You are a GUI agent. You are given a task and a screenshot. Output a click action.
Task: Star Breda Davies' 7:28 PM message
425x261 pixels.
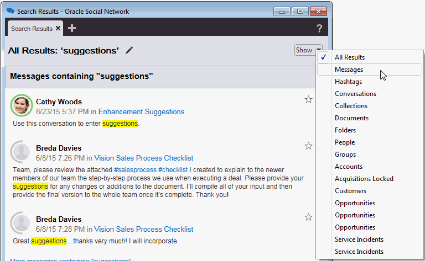click(x=308, y=217)
